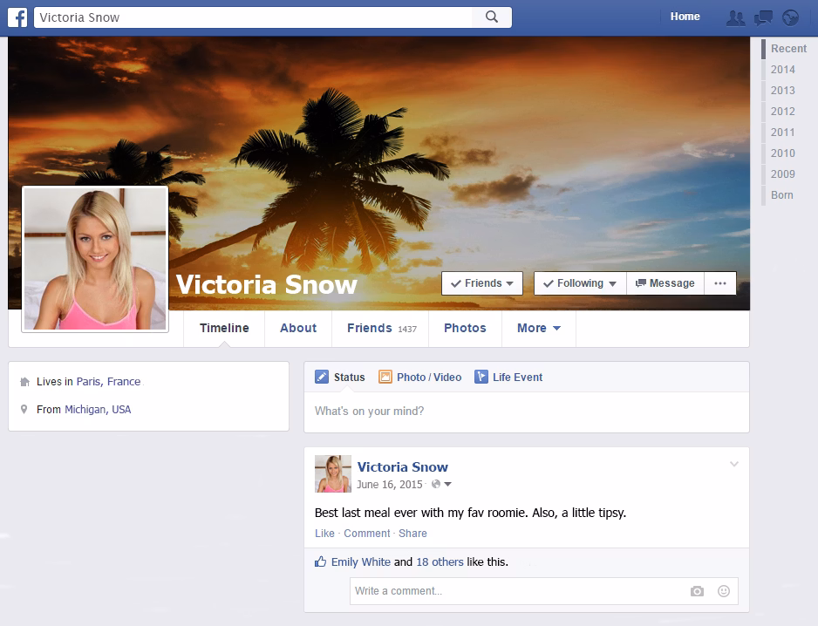Open the friend requests icon

coord(735,17)
